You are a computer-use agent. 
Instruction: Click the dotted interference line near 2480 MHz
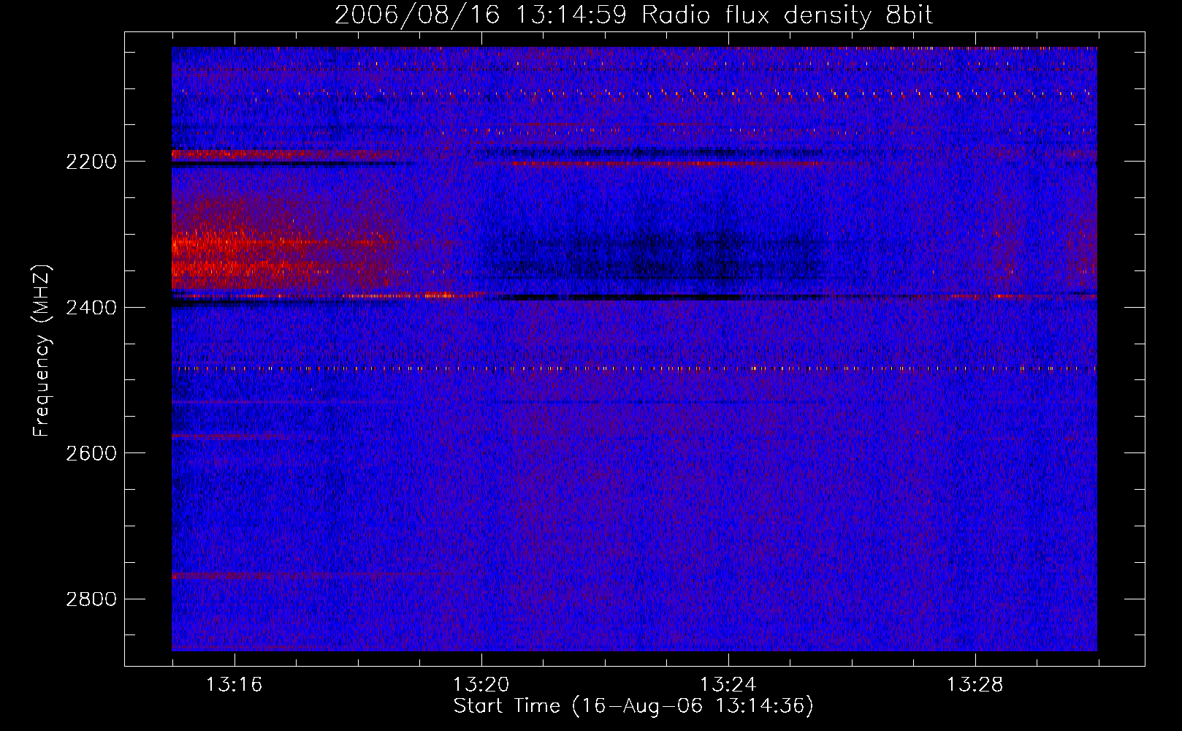click(x=634, y=368)
